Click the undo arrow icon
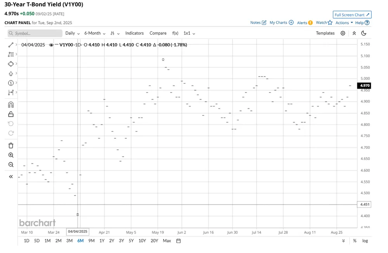The image size is (388, 253). 10,124
